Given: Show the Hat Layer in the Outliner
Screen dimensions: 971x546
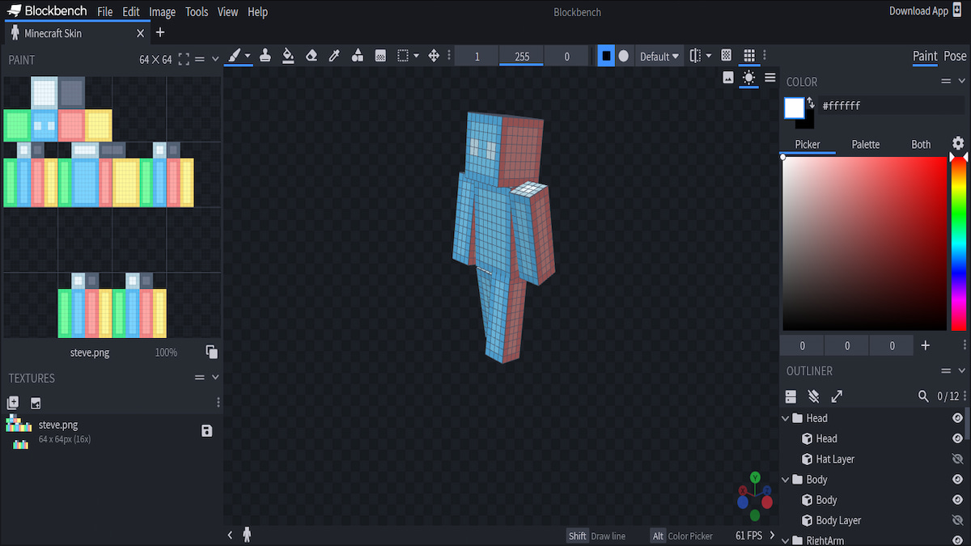Looking at the screenshot, I should (x=958, y=459).
